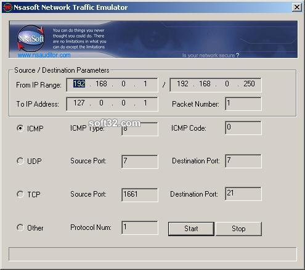Image resolution: width=305 pixels, height=270 pixels.
Task: Click the 168 octet of From IP start
Action: coord(101,84)
